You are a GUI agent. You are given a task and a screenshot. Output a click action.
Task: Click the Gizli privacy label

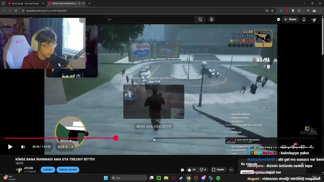coord(20,163)
